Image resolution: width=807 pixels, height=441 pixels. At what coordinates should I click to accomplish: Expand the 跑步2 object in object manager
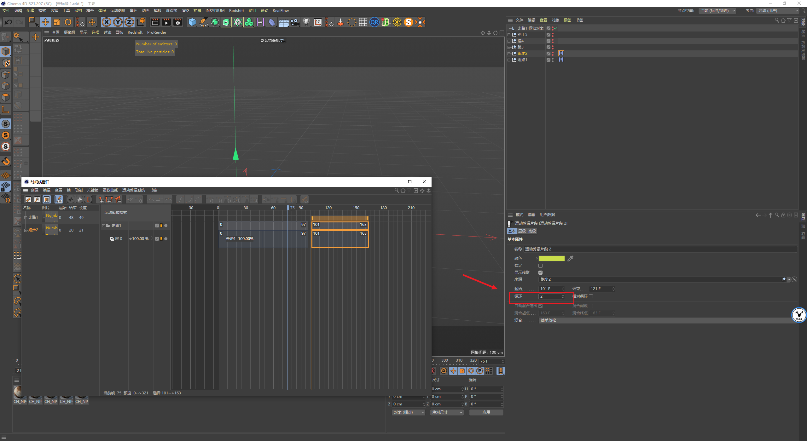pyautogui.click(x=509, y=54)
